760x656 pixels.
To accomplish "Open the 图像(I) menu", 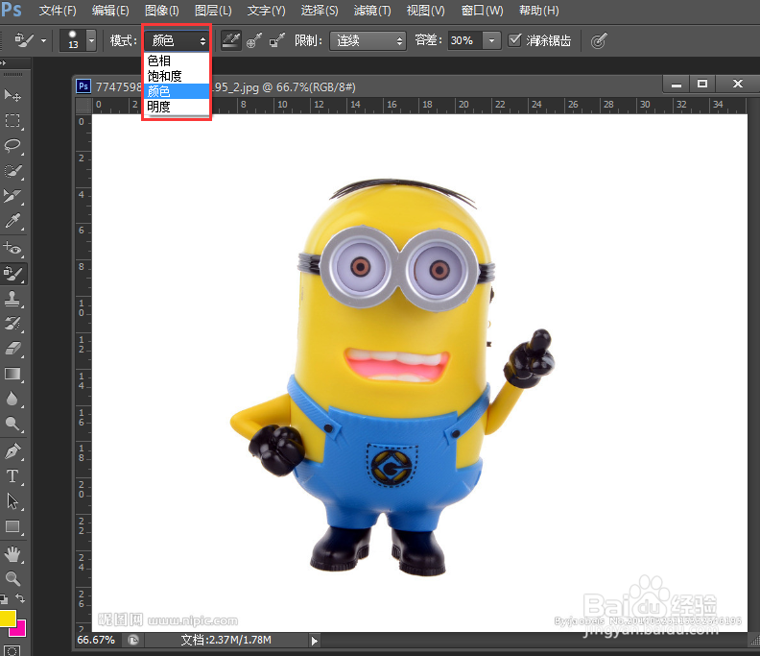I will pos(162,11).
